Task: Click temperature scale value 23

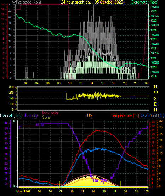Action: tap(153, 122)
